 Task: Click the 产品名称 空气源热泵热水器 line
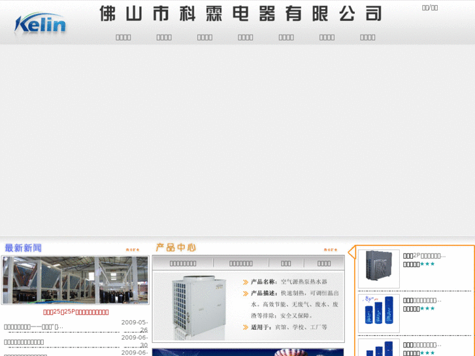coord(289,282)
